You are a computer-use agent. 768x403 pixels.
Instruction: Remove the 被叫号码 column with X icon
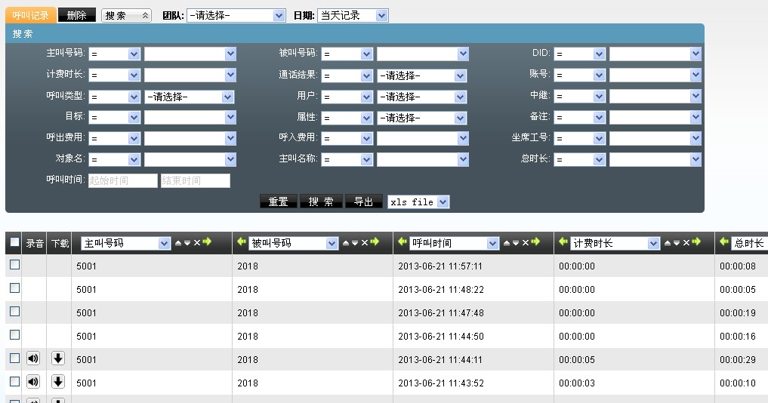point(364,243)
